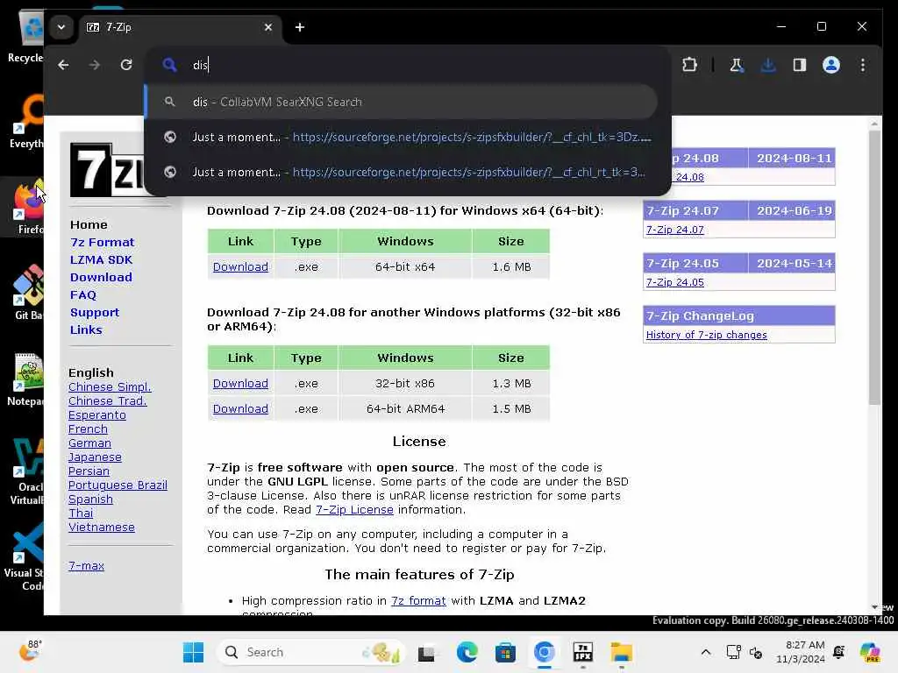
Task: Open a new tab with plus button
Action: click(300, 27)
